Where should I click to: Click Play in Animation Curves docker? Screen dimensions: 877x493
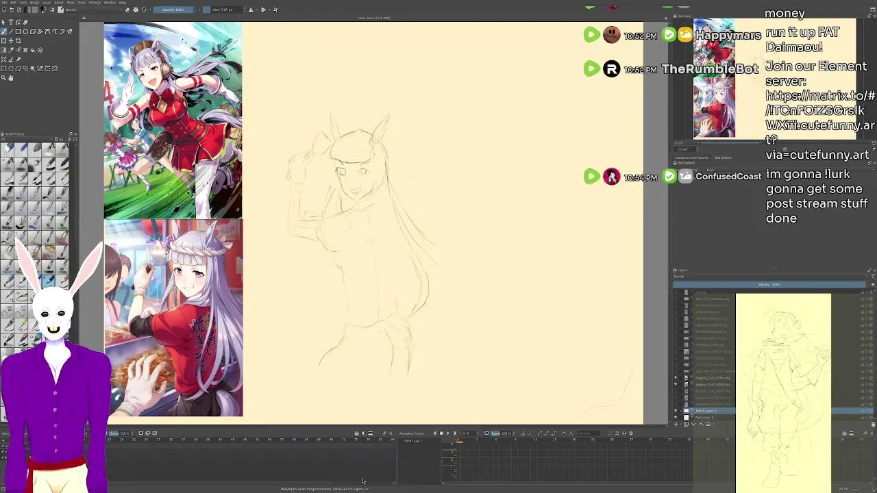coord(448,433)
